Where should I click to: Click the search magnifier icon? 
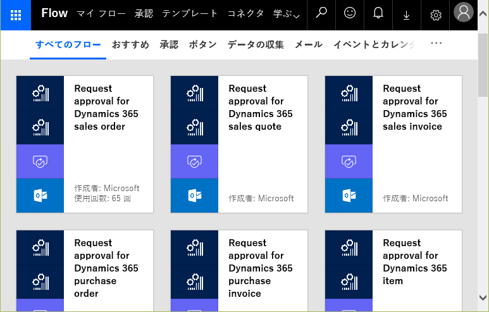click(321, 13)
